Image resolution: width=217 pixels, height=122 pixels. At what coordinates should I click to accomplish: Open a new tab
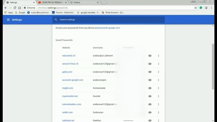click(x=104, y=2)
